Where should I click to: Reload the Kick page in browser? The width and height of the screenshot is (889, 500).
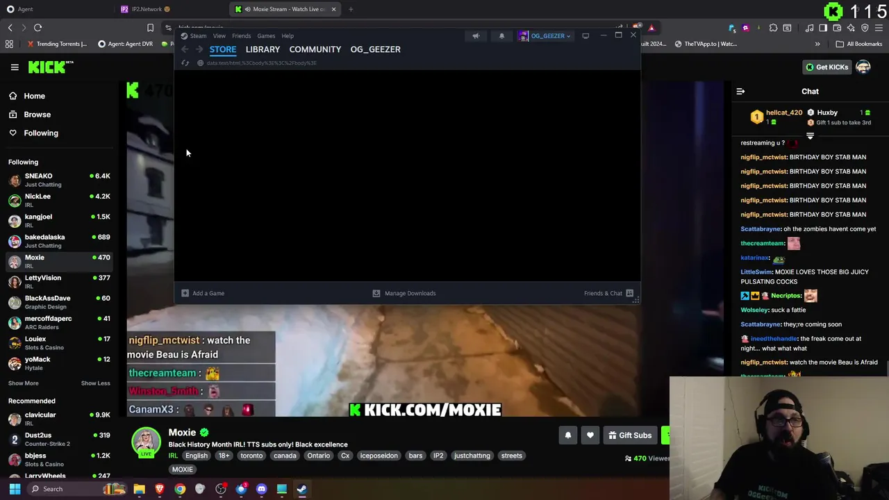click(x=38, y=28)
